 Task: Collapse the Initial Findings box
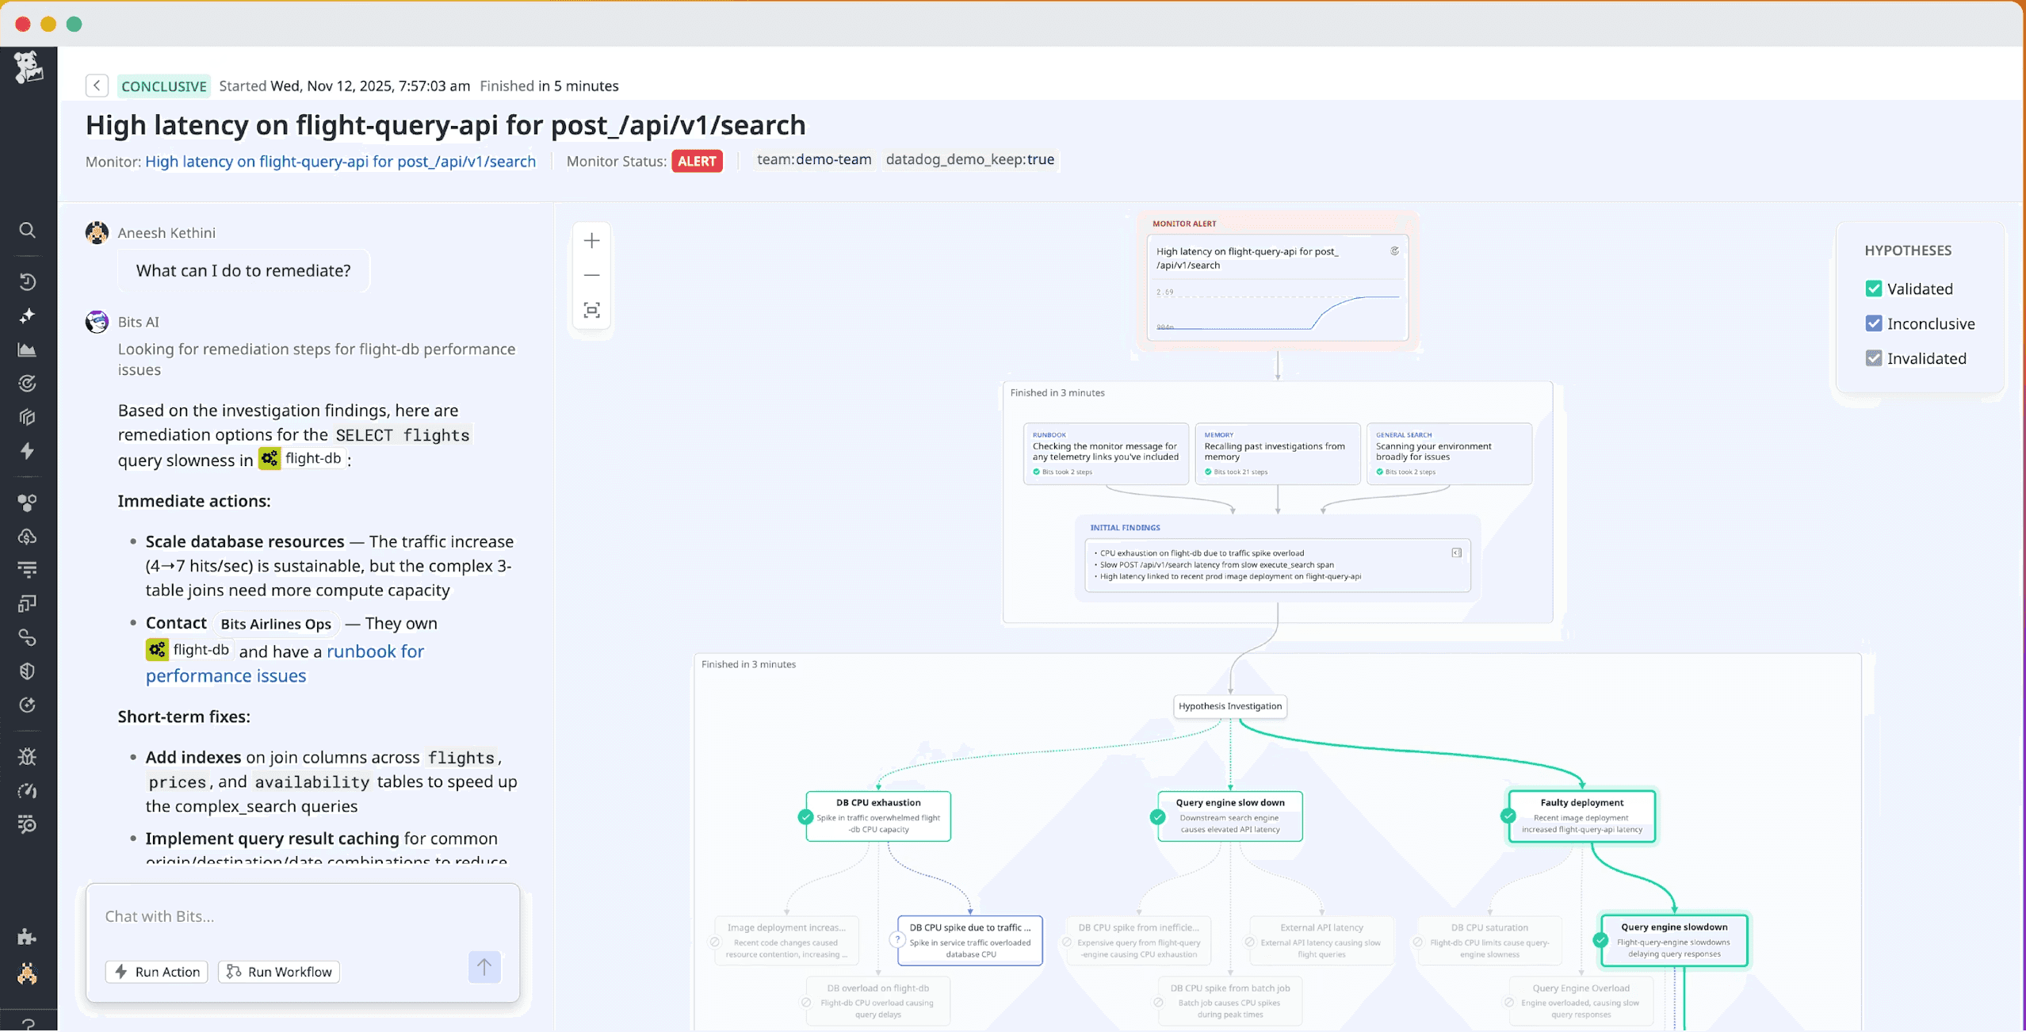point(1456,553)
